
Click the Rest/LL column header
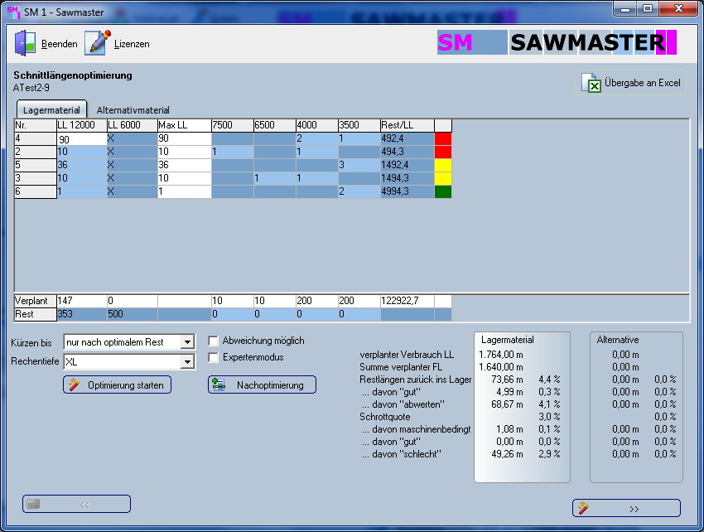click(407, 125)
